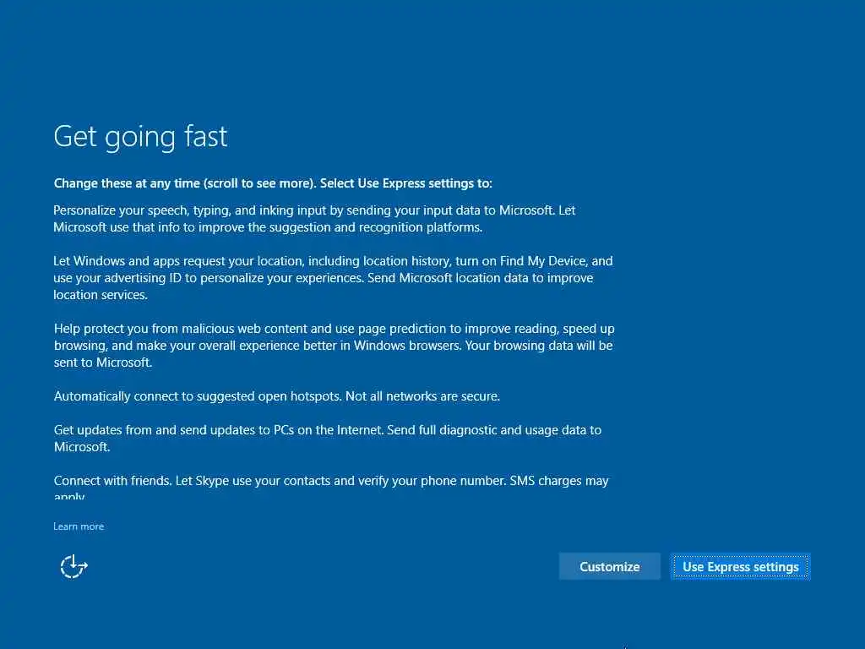Click the 'Get updates from' sentence
865x649 pixels.
pyautogui.click(x=218, y=430)
